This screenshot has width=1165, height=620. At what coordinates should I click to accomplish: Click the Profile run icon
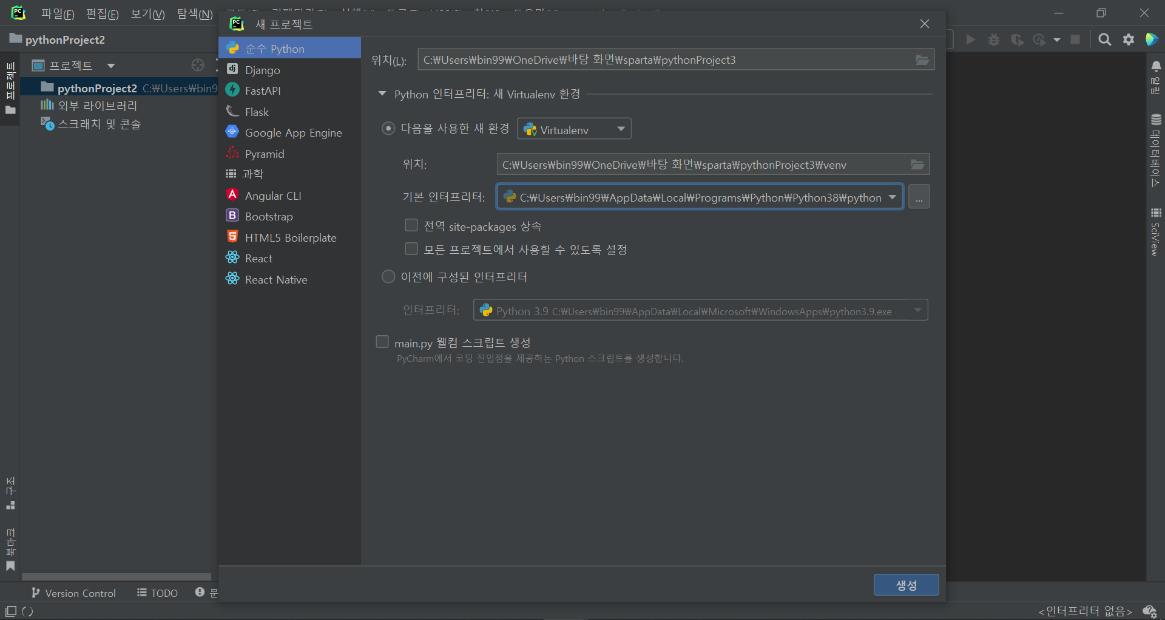(1039, 39)
